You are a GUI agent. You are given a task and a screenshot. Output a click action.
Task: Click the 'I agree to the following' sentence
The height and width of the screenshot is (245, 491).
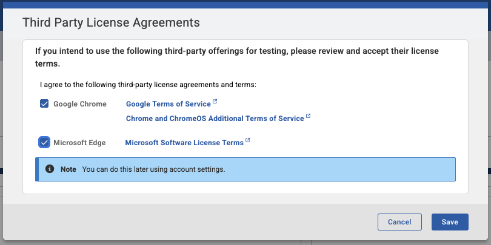(148, 85)
